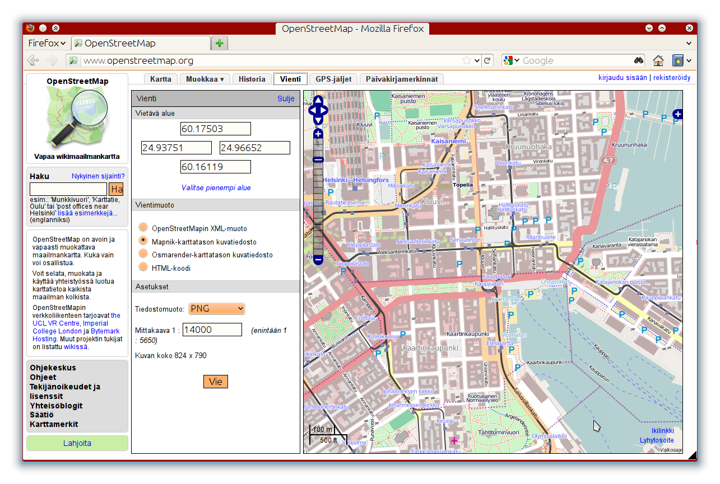Pan the map south with the down arrow
The width and height of the screenshot is (720, 484).
[x=318, y=120]
